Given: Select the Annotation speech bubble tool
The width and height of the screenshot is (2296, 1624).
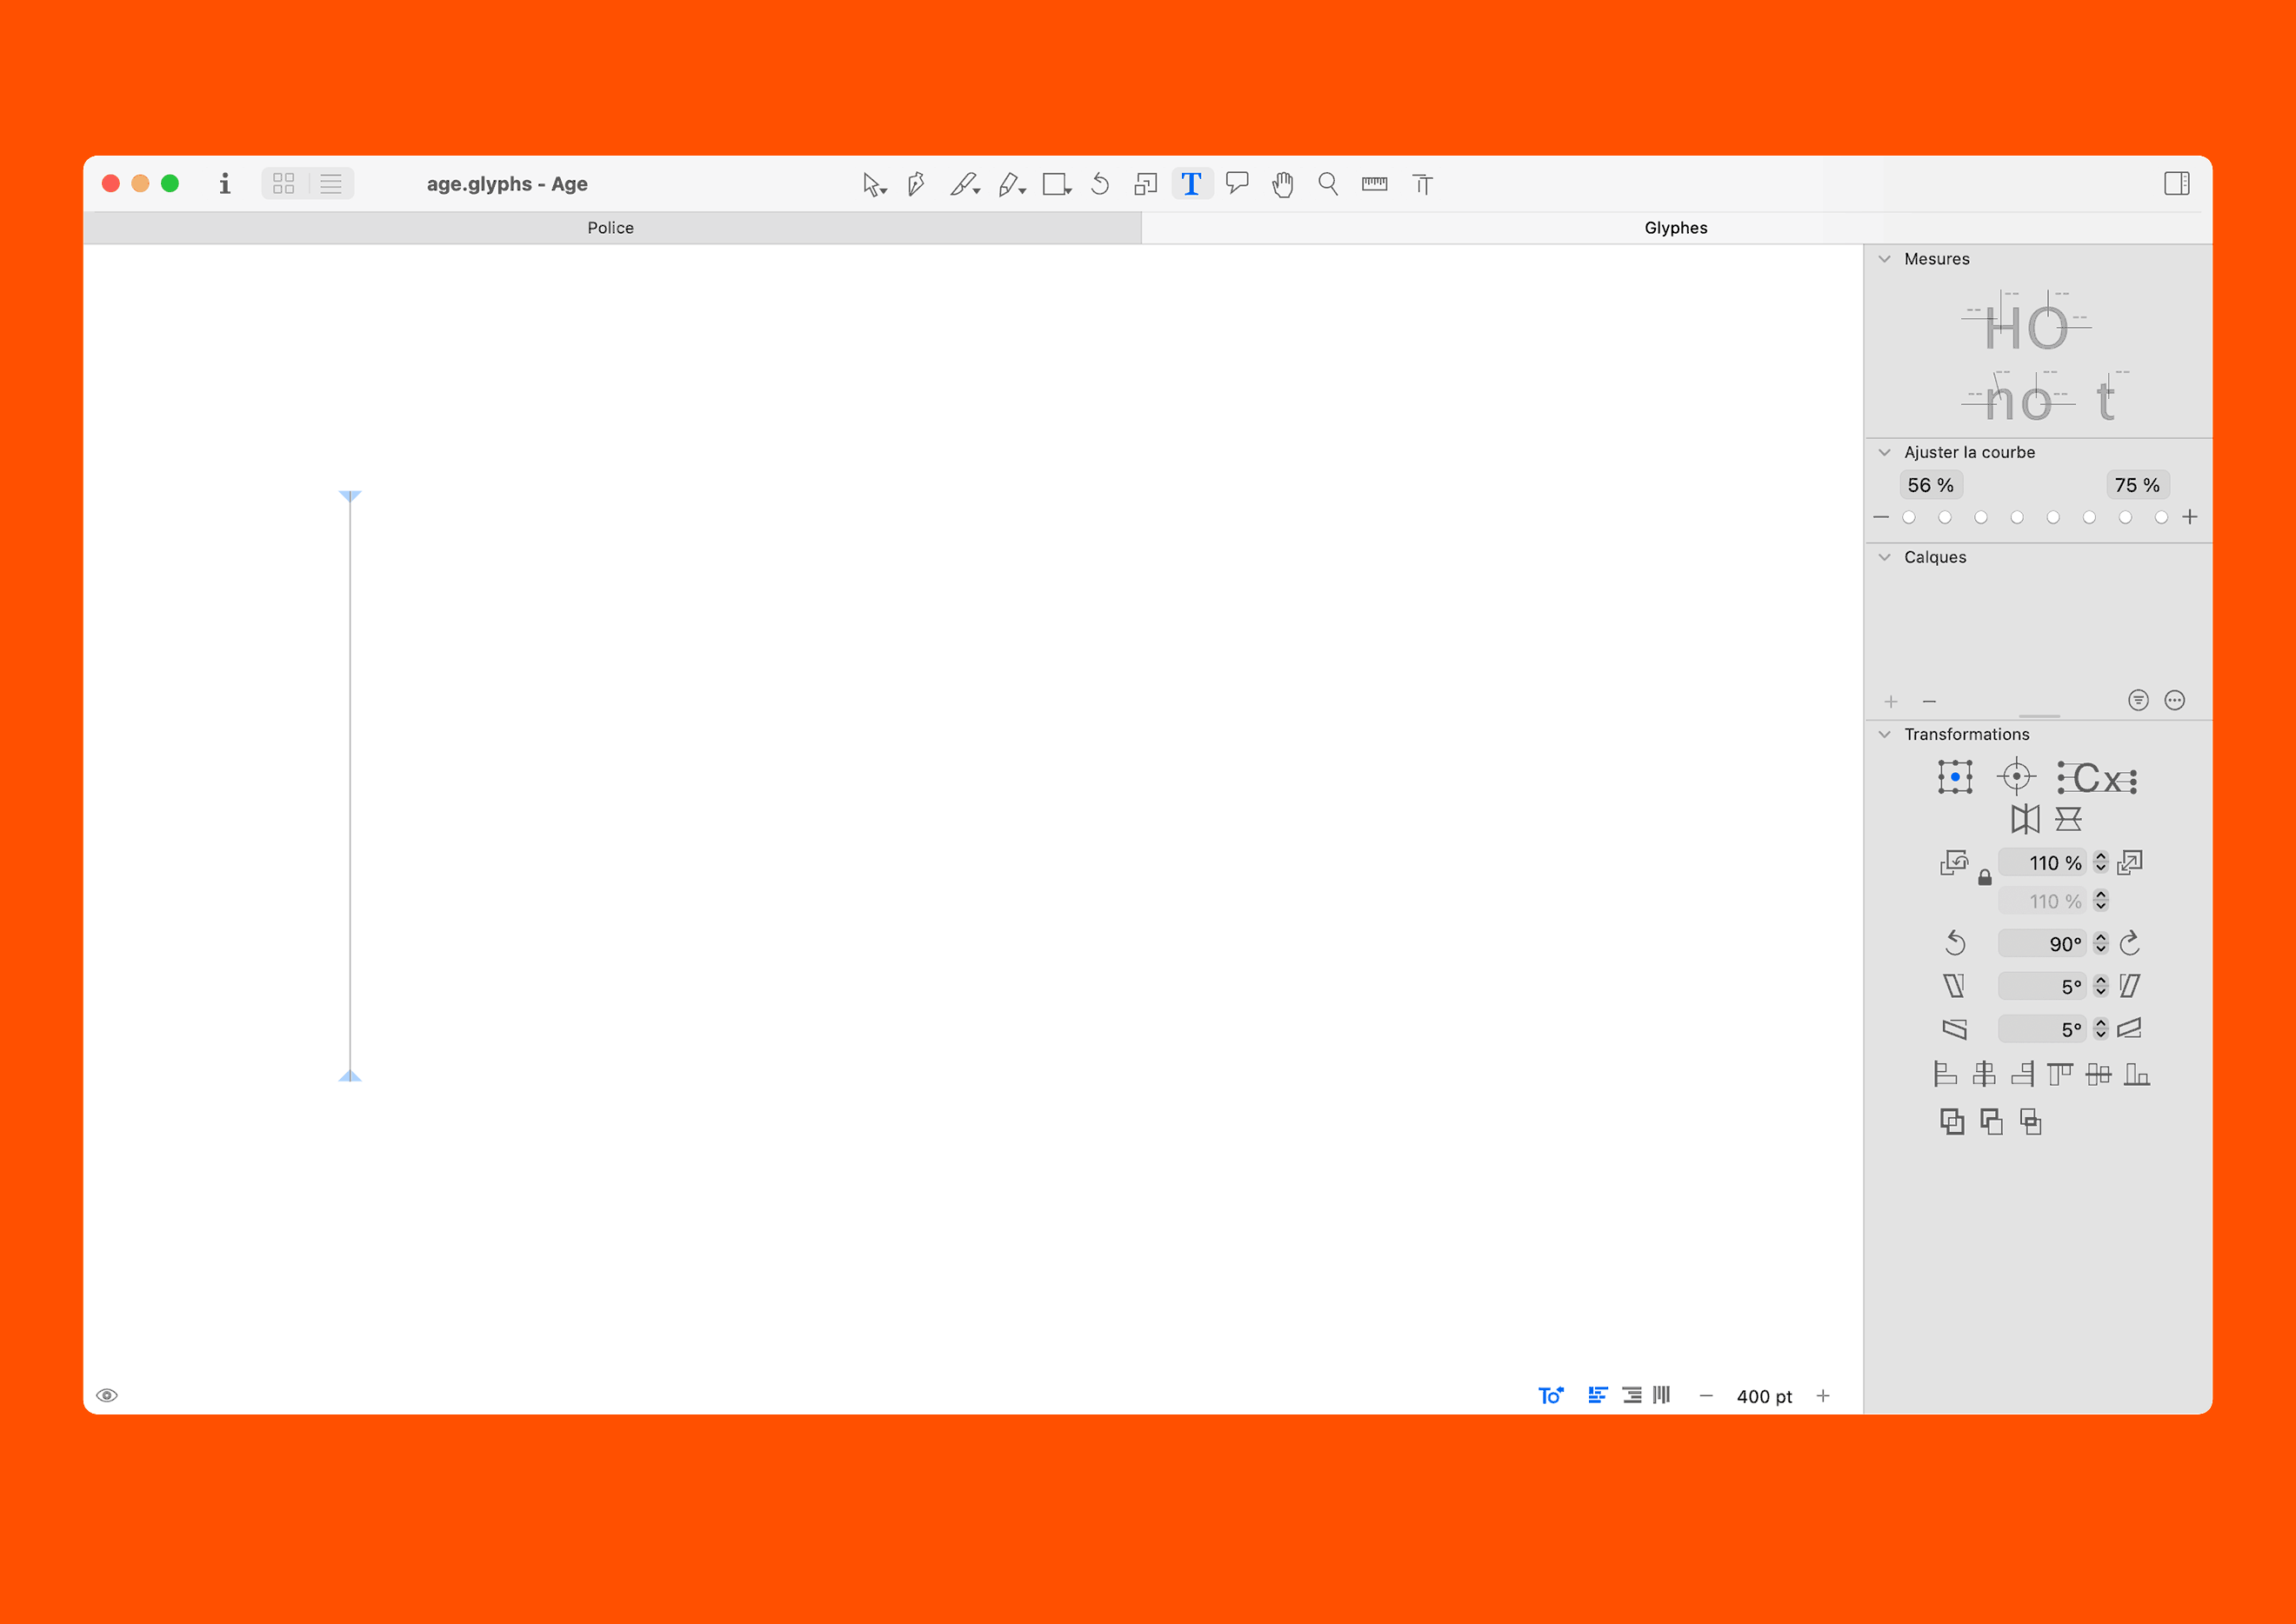Looking at the screenshot, I should pos(1238,183).
